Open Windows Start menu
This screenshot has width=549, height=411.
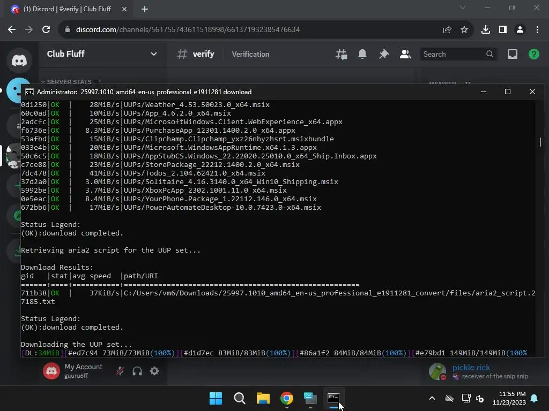[x=216, y=398]
